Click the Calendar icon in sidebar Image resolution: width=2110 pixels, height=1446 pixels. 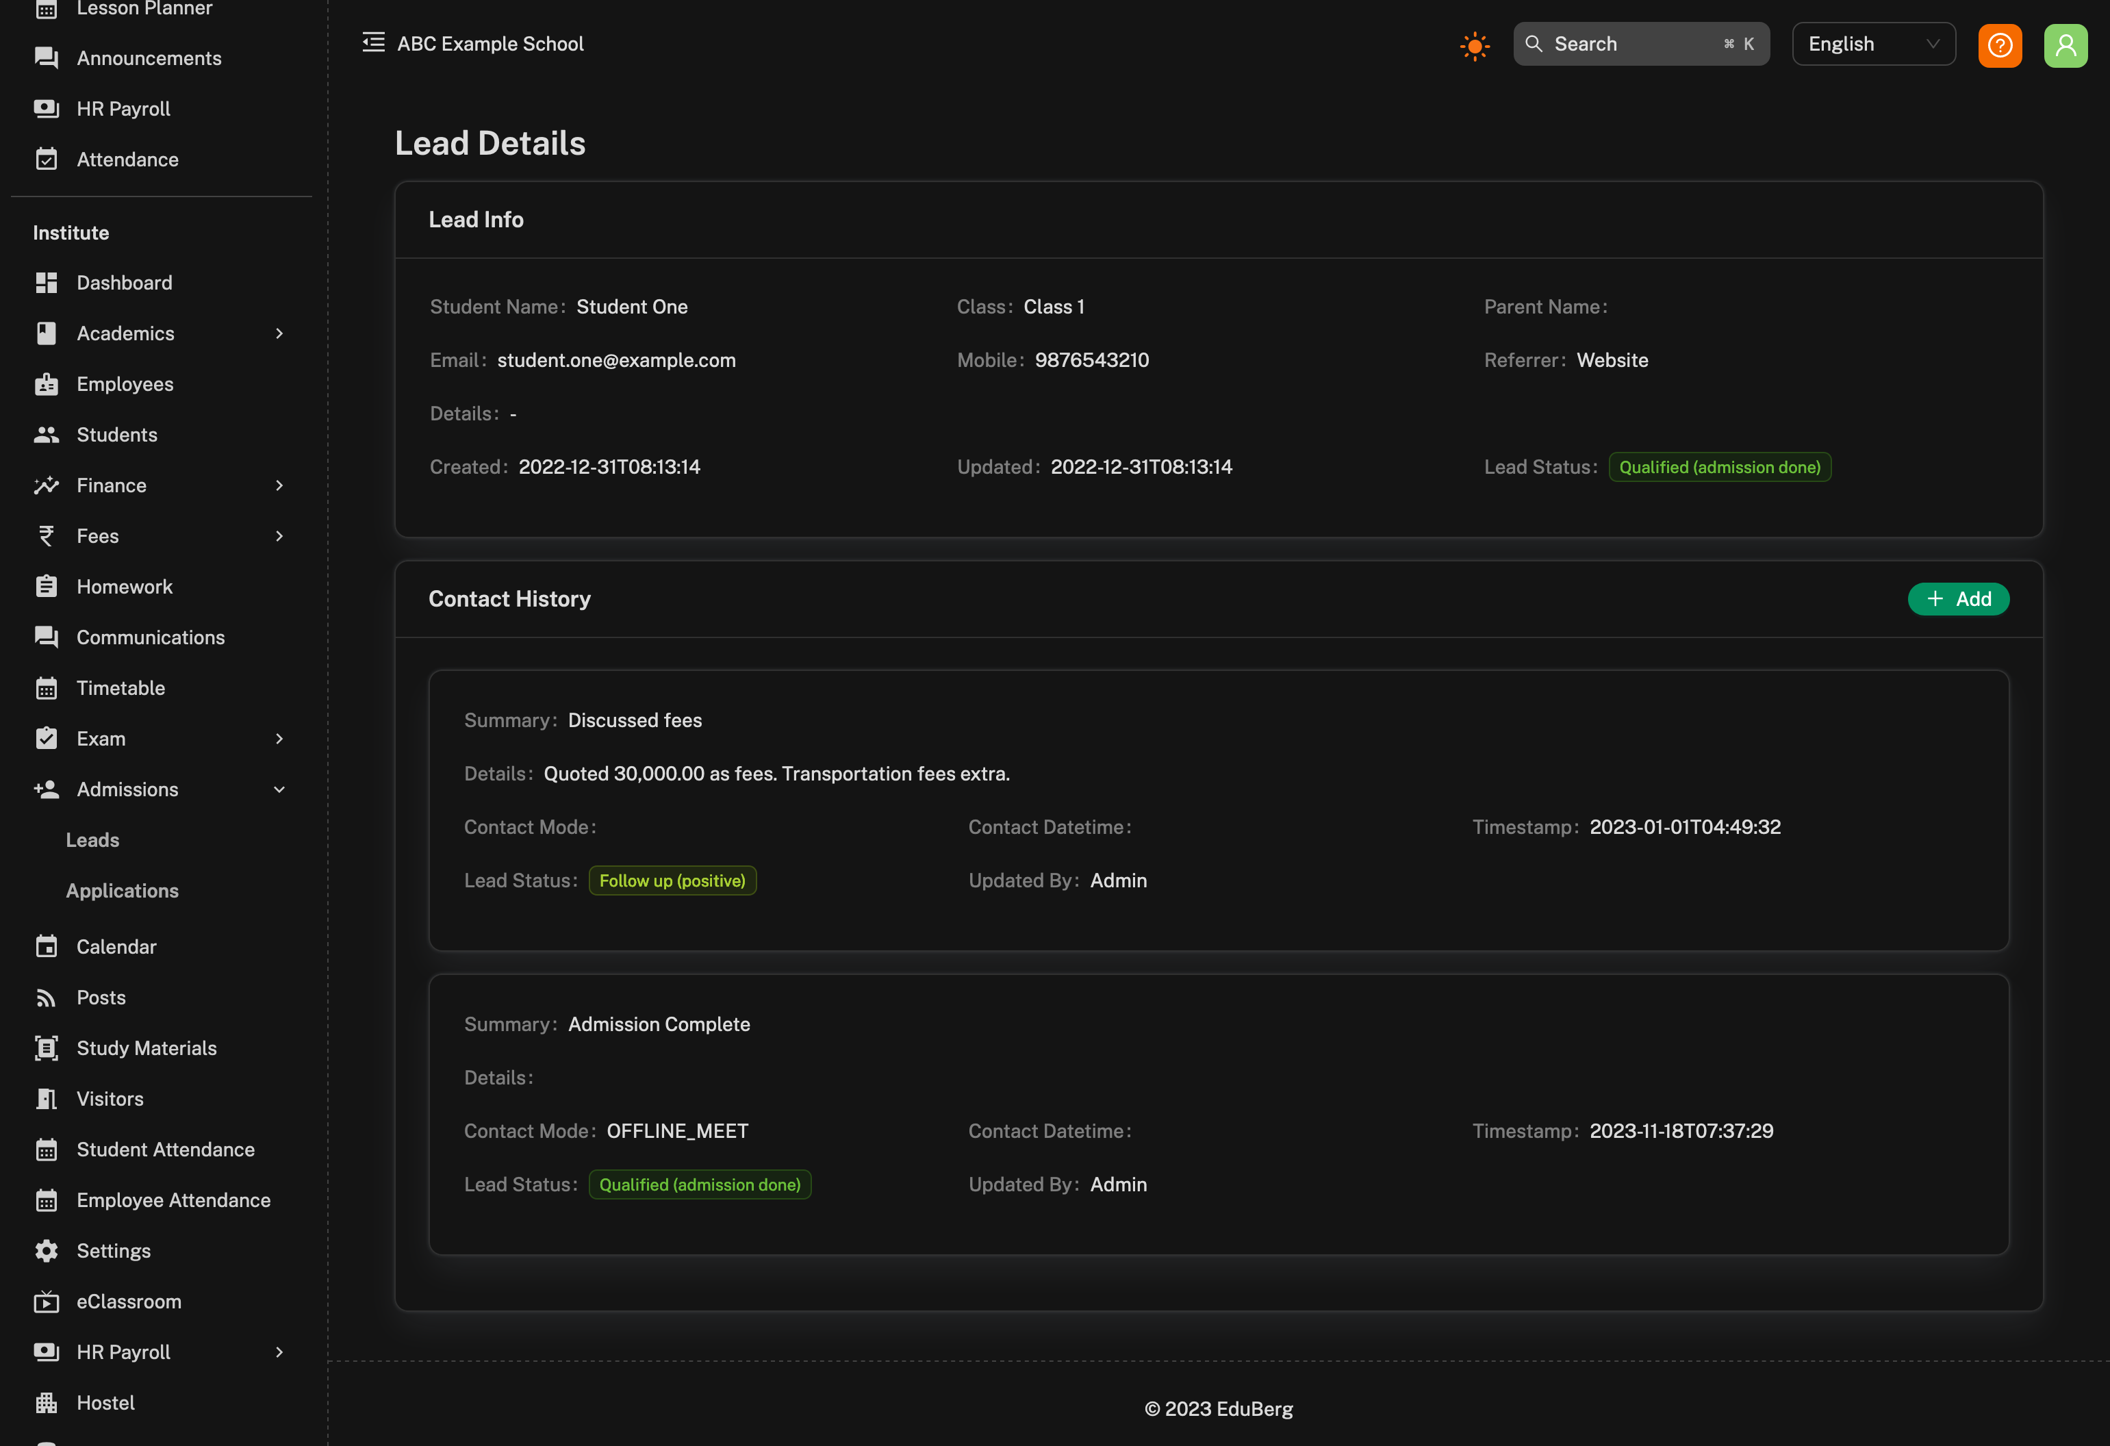click(x=47, y=947)
